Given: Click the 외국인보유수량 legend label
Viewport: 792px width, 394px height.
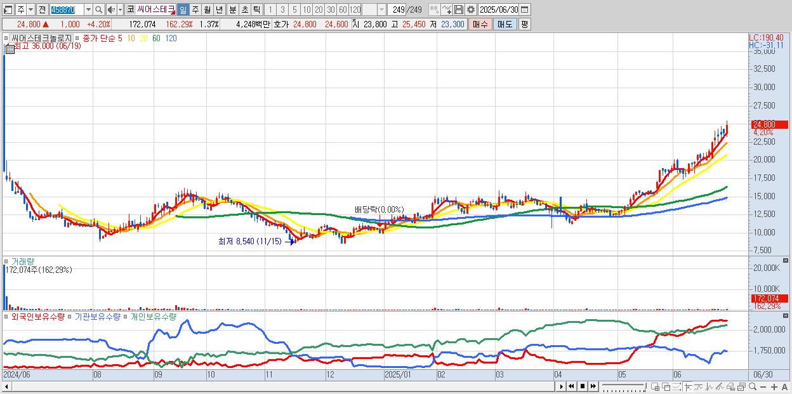Looking at the screenshot, I should tap(38, 316).
